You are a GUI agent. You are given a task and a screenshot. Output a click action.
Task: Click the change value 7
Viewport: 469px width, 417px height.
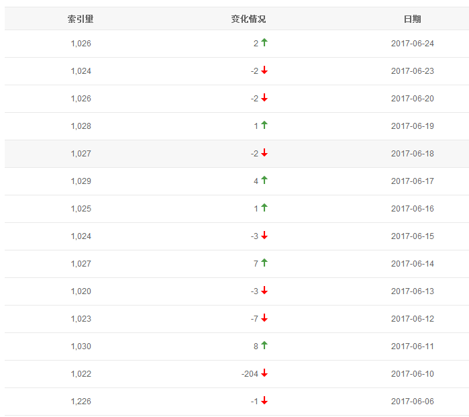pos(256,264)
